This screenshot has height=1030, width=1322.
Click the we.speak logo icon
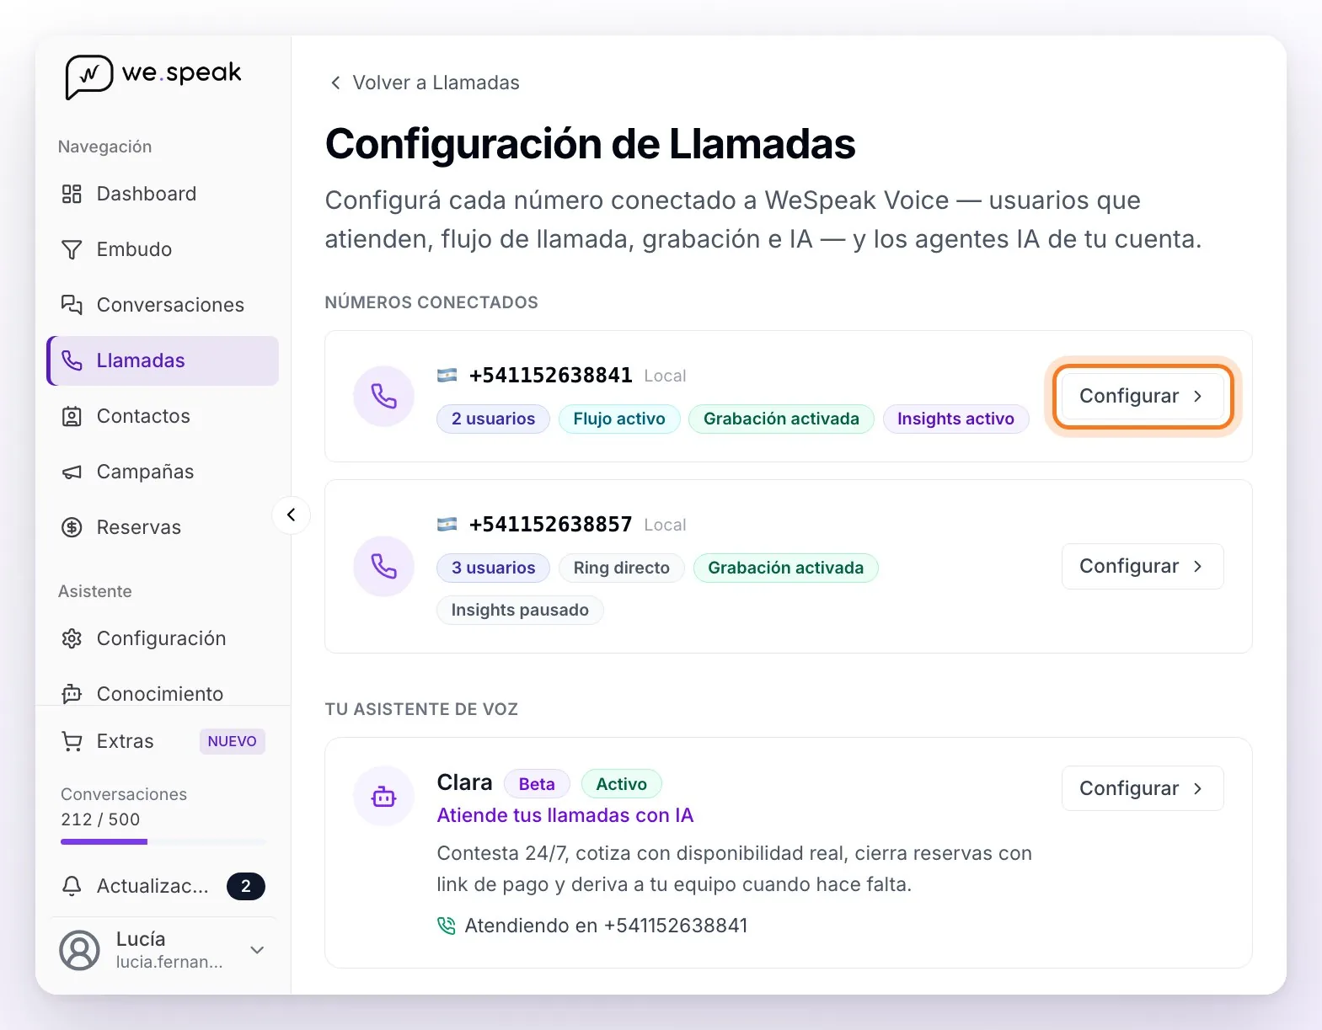tap(88, 77)
